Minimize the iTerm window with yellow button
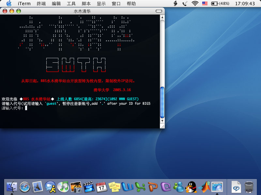This screenshot has height=195, width=261. (12, 11)
